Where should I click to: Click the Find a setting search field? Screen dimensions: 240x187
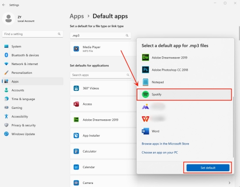33,34
